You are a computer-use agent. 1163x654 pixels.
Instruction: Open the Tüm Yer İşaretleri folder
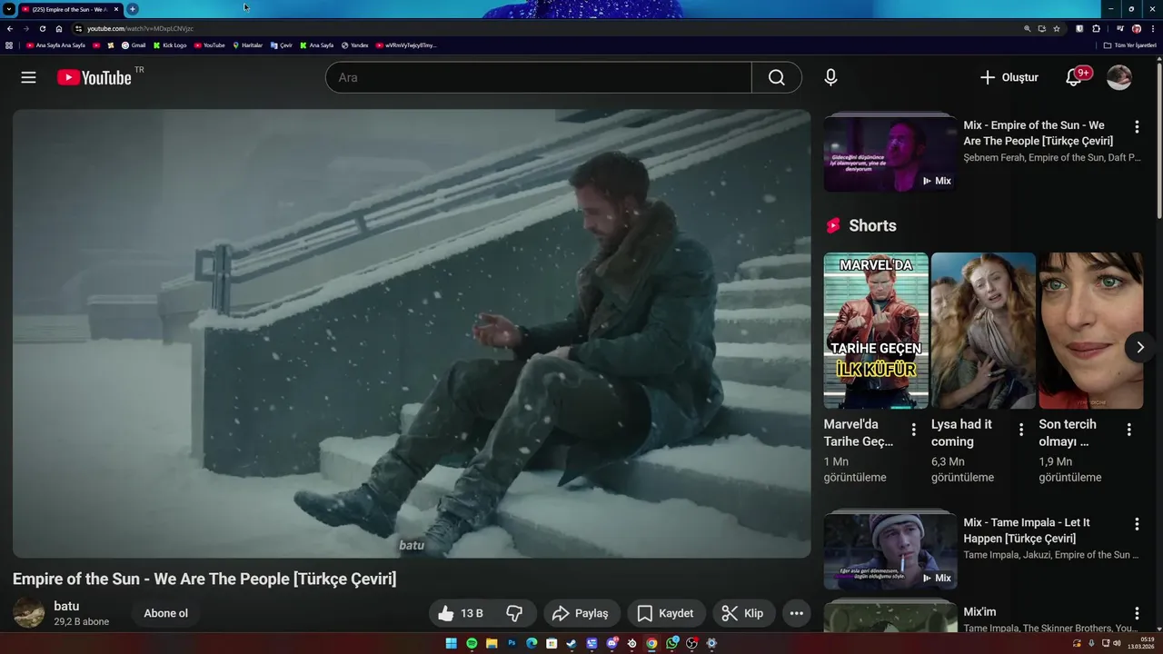[1130, 45]
